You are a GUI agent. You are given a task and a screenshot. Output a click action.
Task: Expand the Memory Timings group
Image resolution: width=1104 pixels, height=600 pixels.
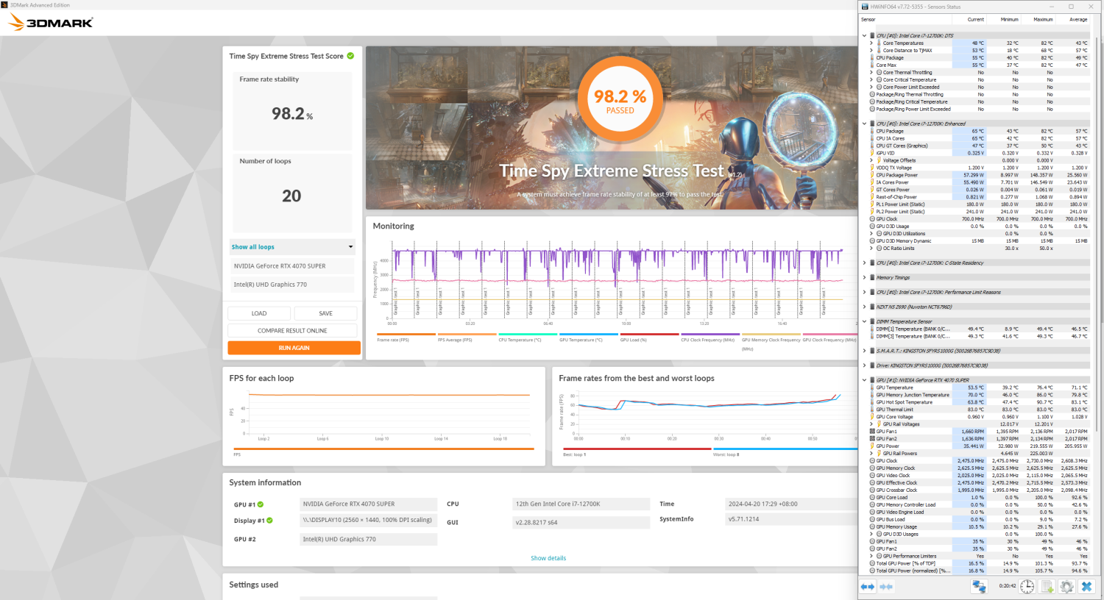(864, 277)
